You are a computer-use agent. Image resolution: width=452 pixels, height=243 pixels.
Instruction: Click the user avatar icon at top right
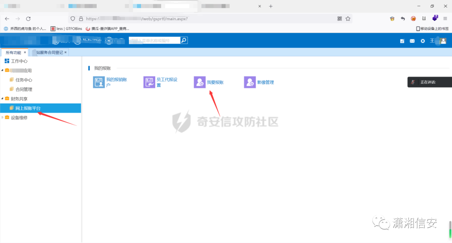[443, 41]
